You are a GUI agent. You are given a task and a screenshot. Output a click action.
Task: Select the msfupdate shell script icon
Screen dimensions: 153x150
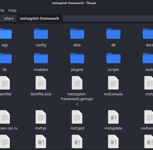(113, 117)
